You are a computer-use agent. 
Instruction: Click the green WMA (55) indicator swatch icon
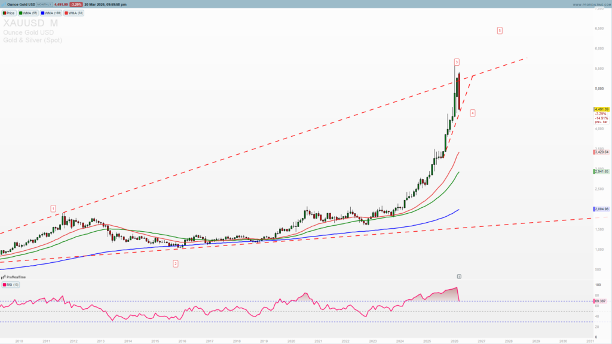(21, 13)
